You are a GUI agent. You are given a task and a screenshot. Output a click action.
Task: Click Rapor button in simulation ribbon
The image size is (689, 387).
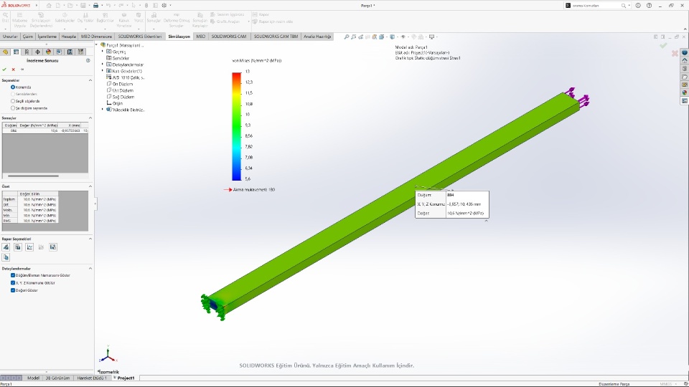coord(261,14)
